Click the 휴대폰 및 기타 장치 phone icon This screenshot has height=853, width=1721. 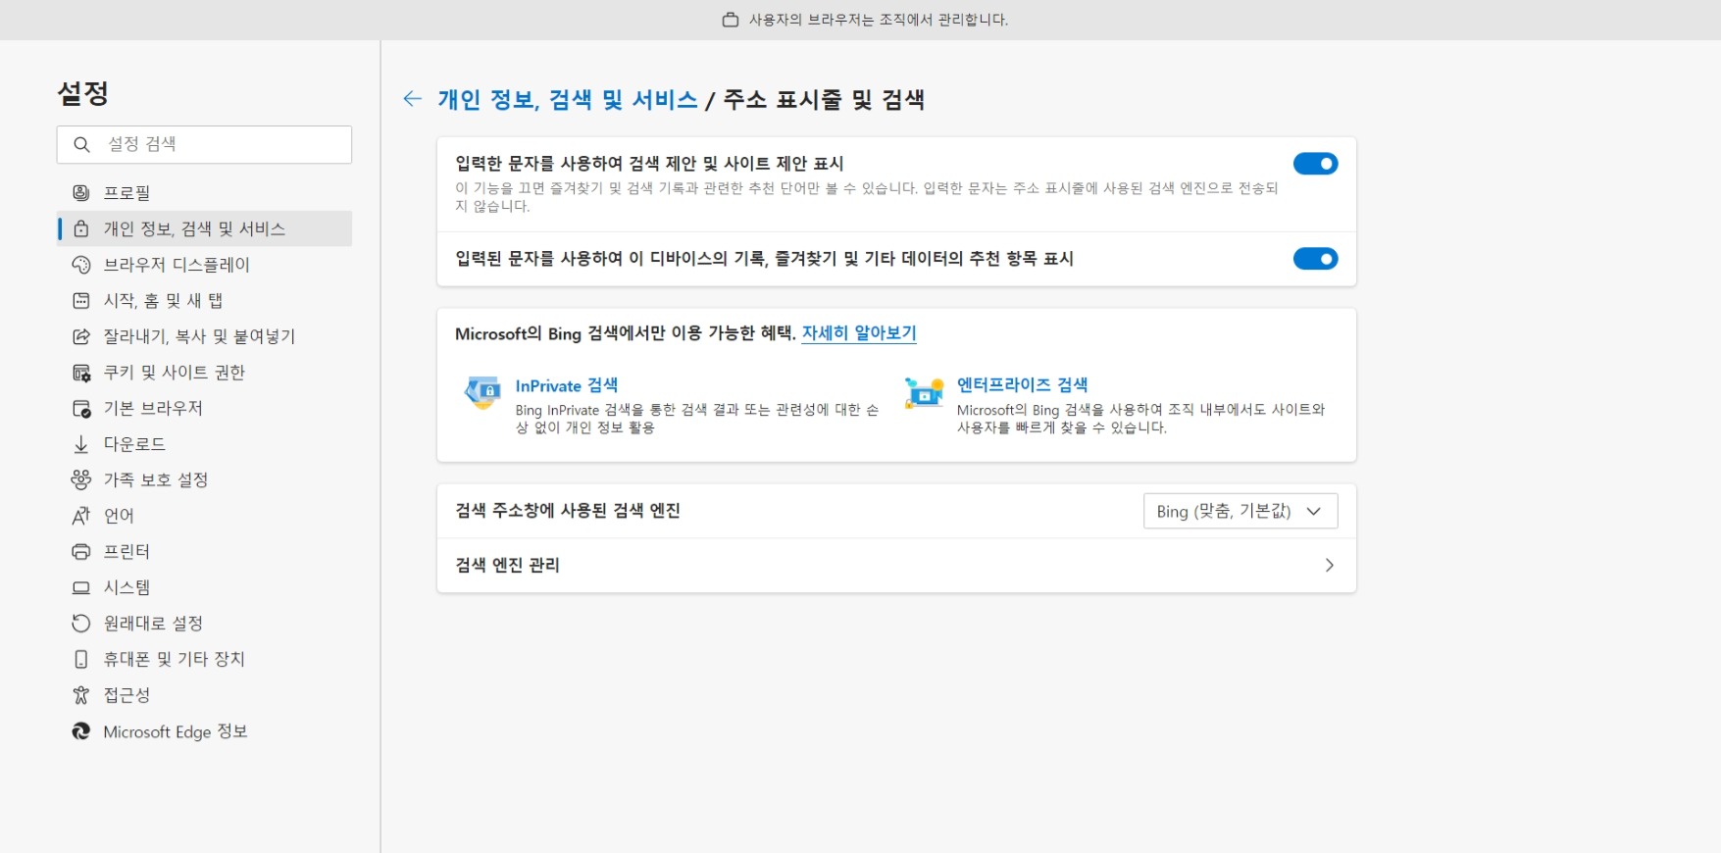[x=81, y=659]
